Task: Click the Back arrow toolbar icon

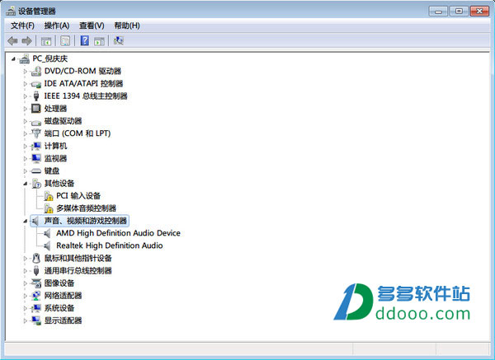Action: pos(12,40)
